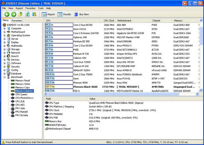Viewport: 204px width, 145px height.
Task: Select the Software icon in the tree
Action: click(9, 63)
